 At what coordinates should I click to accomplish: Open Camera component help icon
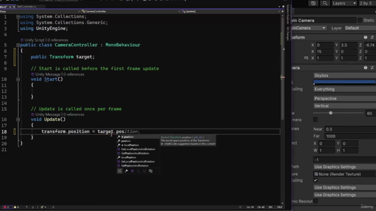pyautogui.click(x=365, y=68)
